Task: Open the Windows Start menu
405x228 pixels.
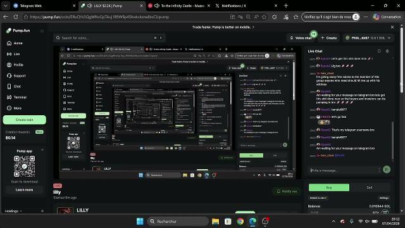Action: point(140,221)
